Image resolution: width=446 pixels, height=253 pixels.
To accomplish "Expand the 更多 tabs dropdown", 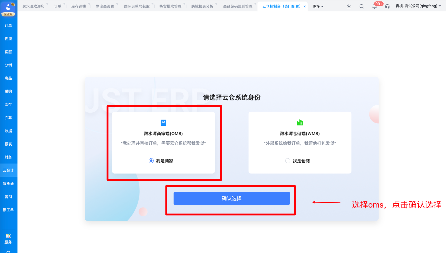I will [x=318, y=6].
